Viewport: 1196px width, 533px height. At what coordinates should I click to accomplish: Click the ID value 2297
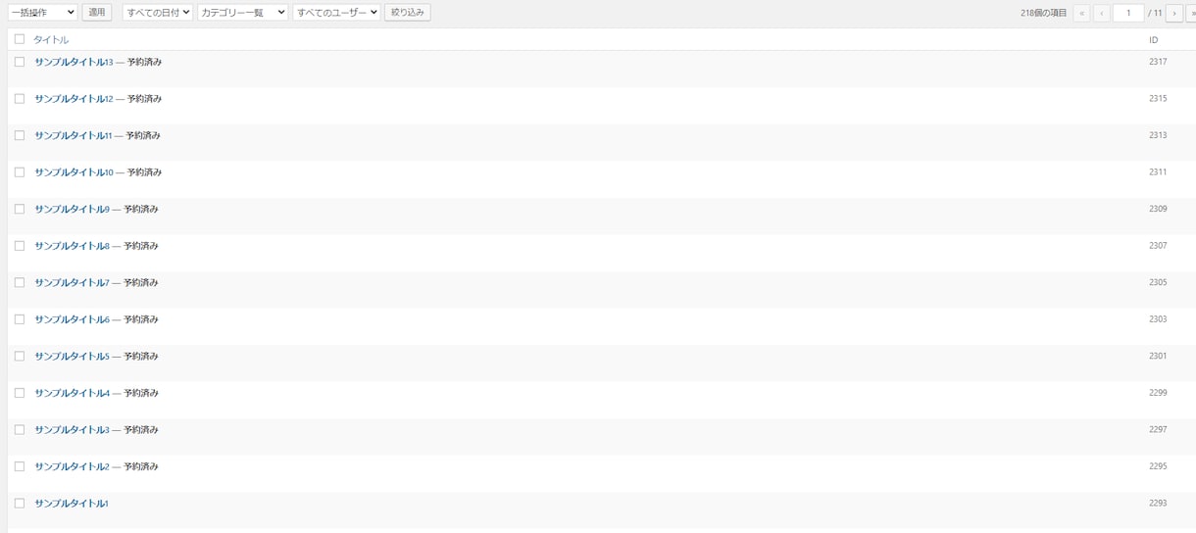tap(1158, 429)
